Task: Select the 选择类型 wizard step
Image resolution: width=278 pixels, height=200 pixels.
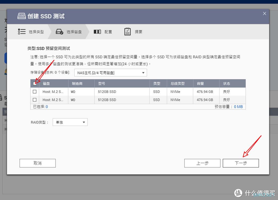Action: (x=36, y=32)
